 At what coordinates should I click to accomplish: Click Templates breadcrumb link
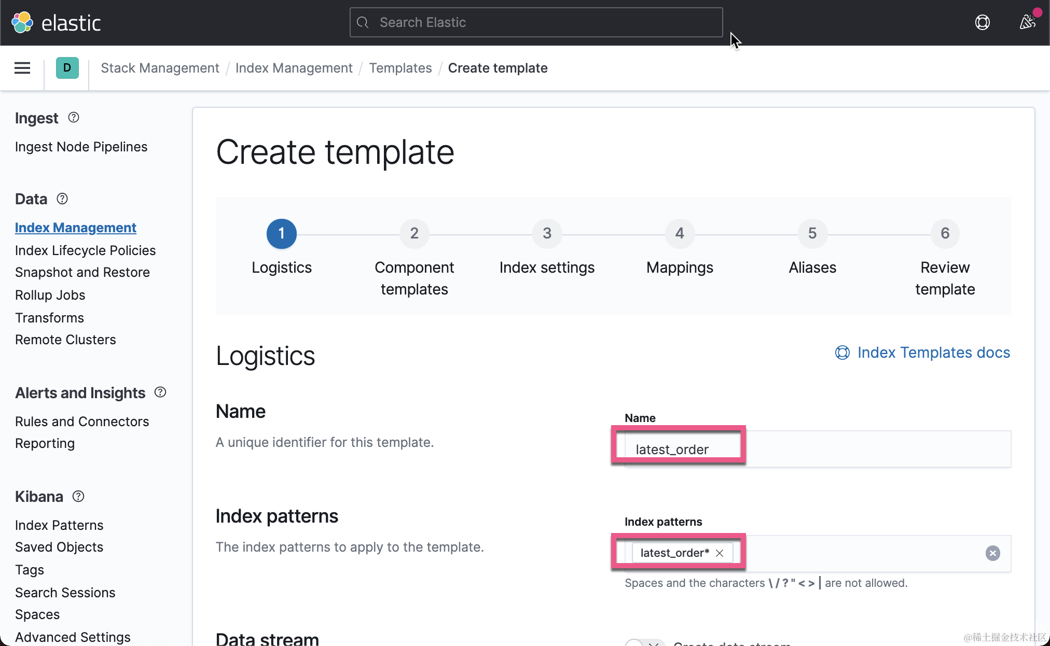pos(400,68)
